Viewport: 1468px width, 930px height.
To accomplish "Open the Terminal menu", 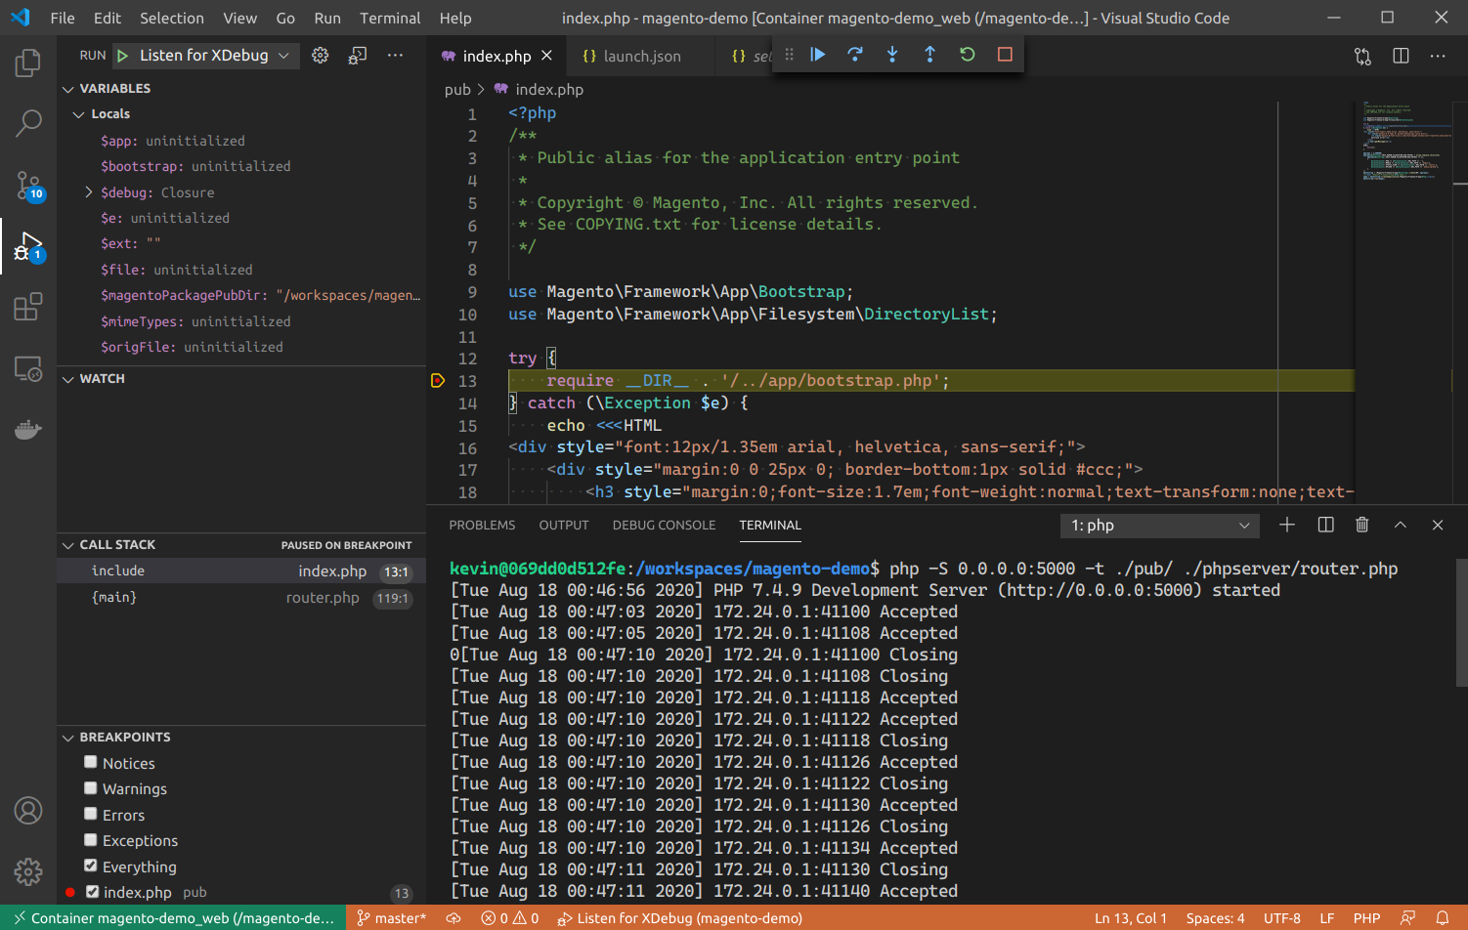I will click(390, 18).
